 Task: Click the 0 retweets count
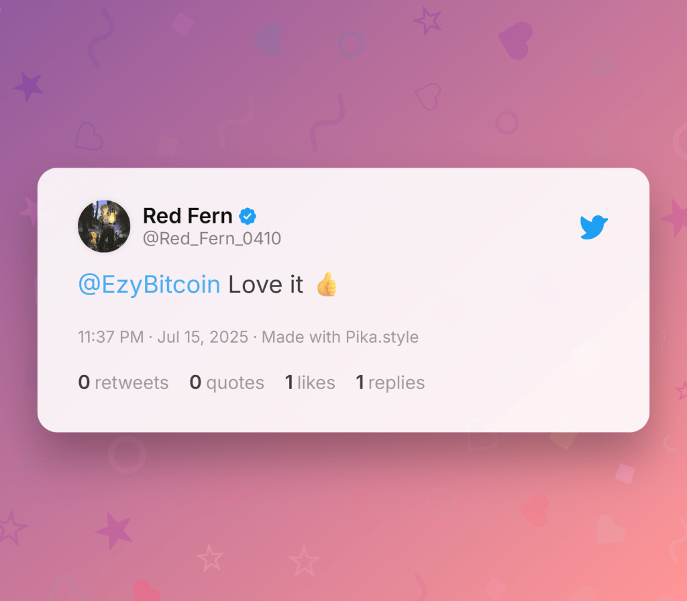coord(123,382)
